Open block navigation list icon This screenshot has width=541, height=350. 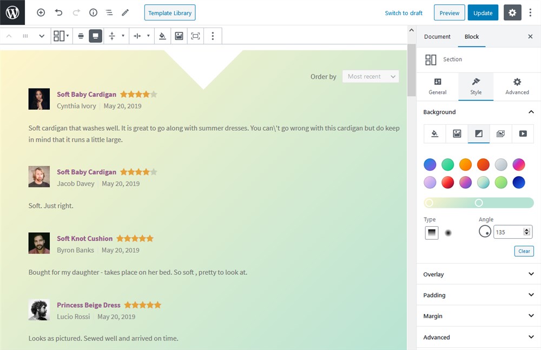tap(109, 13)
